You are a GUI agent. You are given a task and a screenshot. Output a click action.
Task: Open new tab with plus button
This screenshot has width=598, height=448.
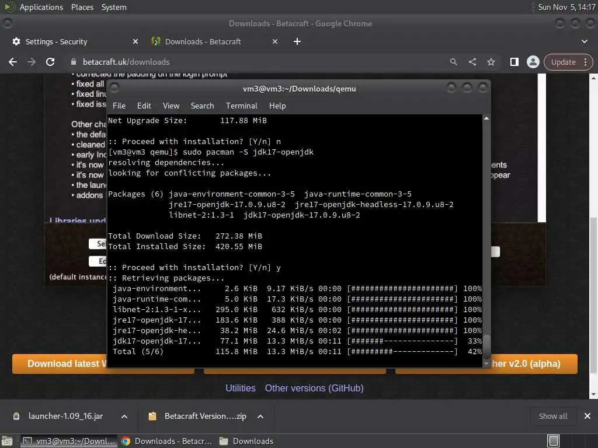click(297, 41)
